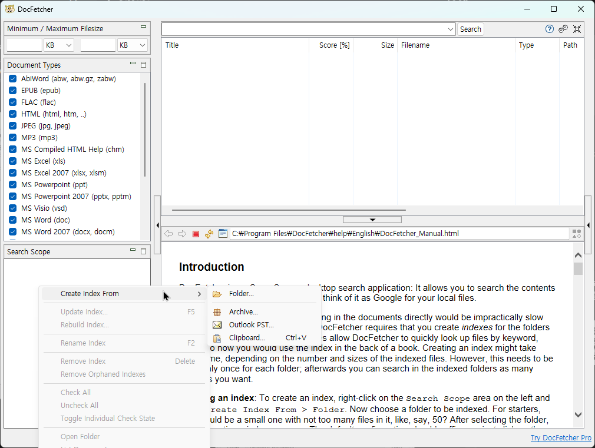Choose Folder... from the submenu
Screen dimensions: 595x448
pos(242,294)
